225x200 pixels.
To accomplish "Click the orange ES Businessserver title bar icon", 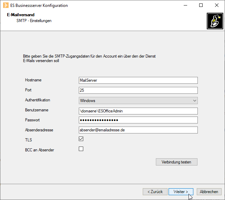I will point(6,5).
